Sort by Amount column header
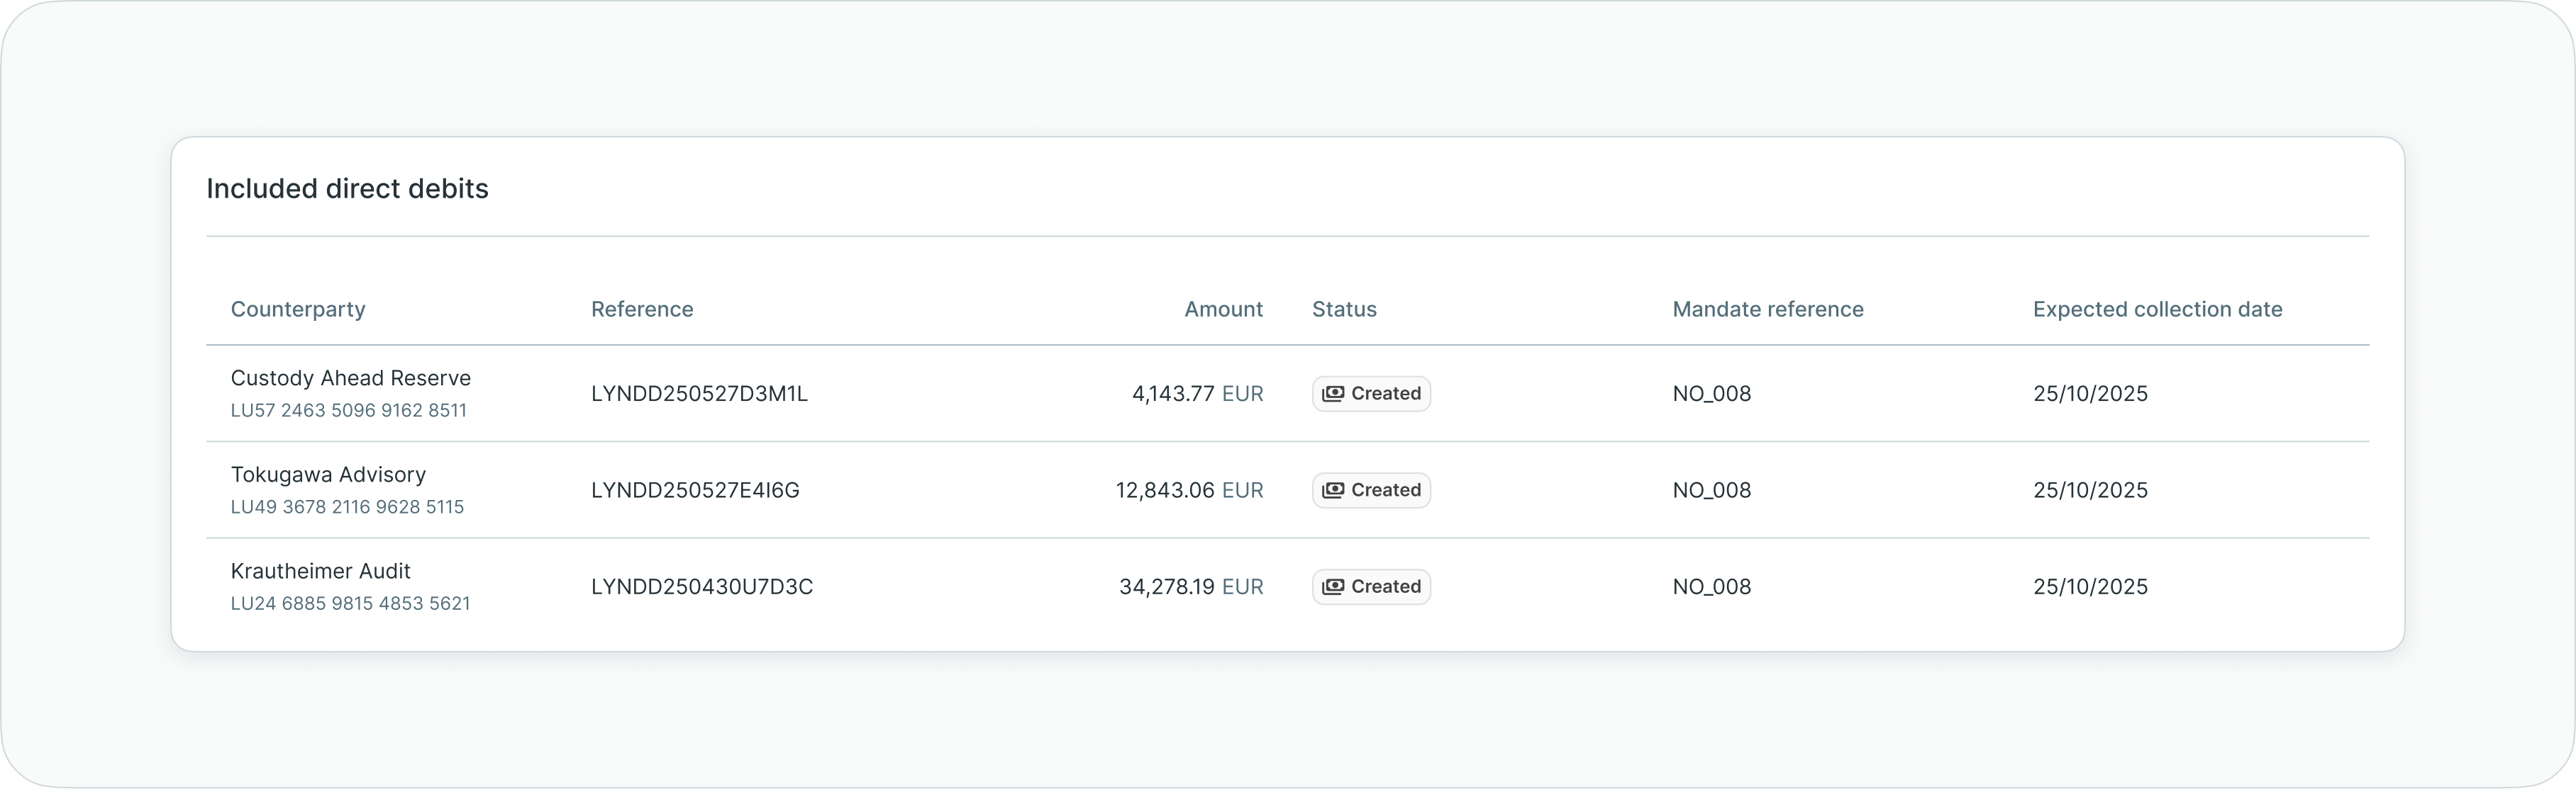The height and width of the screenshot is (789, 2576). 1223,310
